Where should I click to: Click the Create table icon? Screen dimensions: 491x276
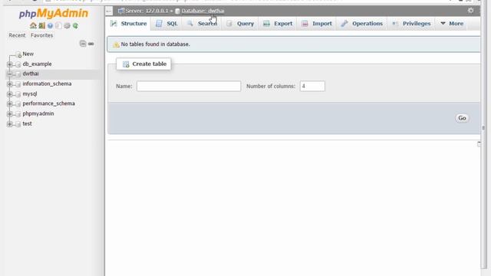(126, 64)
